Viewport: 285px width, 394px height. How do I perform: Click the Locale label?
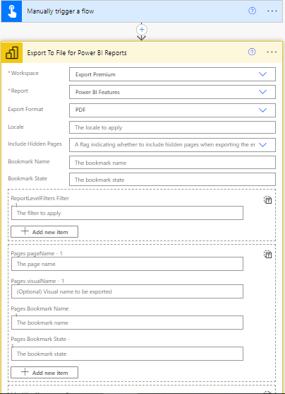click(x=16, y=127)
